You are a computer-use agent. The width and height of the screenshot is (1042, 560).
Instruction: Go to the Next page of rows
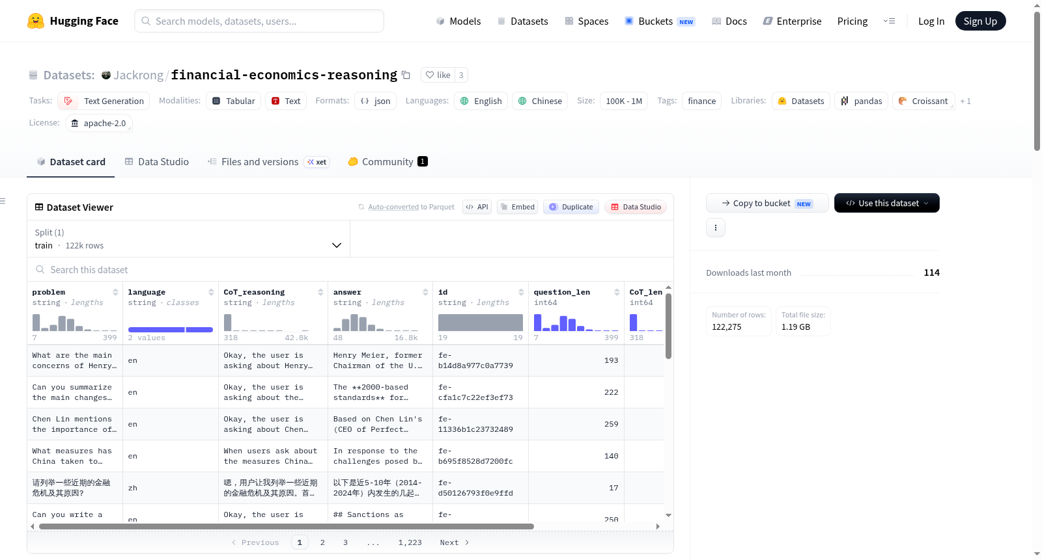[455, 542]
